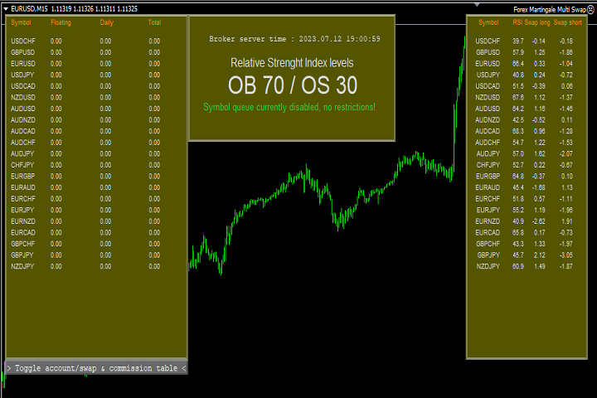This screenshot has height=398, width=597.
Task: Click the Swap long column header
Action: point(538,22)
